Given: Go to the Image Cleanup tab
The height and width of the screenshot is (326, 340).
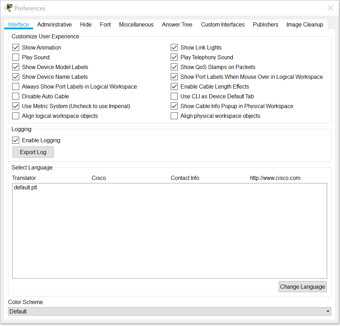Looking at the screenshot, I should pos(304,25).
